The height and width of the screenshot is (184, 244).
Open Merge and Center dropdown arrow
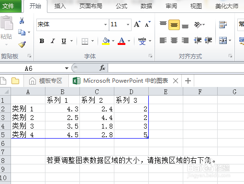pyautogui.click(x=230, y=41)
